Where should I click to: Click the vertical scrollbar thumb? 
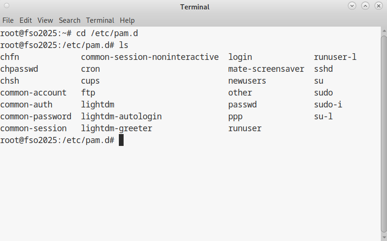[384, 133]
